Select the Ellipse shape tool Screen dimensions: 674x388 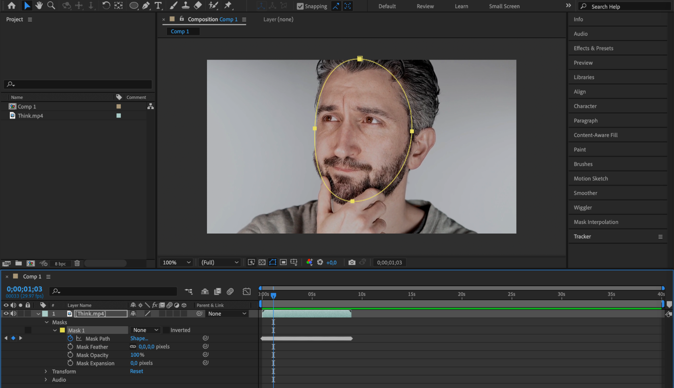pos(134,5)
